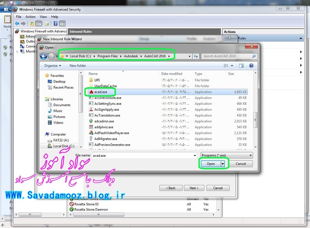Click the show/hide console tree toolbar icon

[39, 24]
